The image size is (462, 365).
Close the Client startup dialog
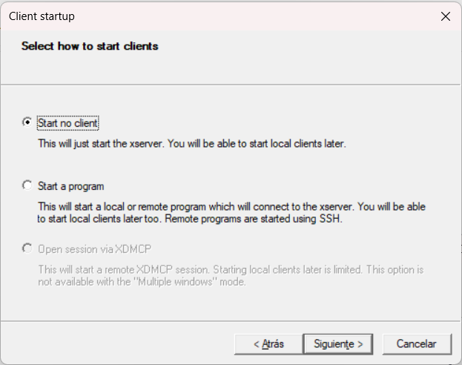445,16
